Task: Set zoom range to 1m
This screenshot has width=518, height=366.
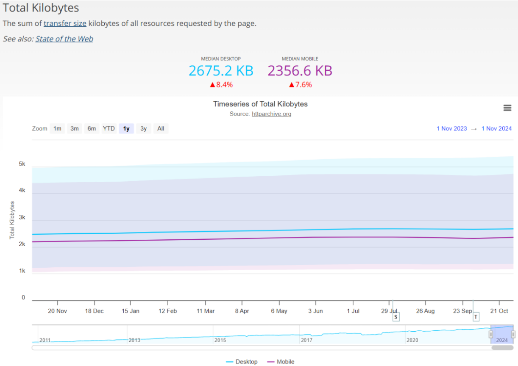Action: pyautogui.click(x=57, y=128)
